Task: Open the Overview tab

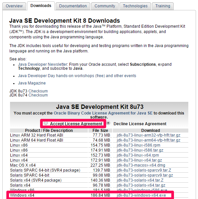Action: tap(14, 6)
